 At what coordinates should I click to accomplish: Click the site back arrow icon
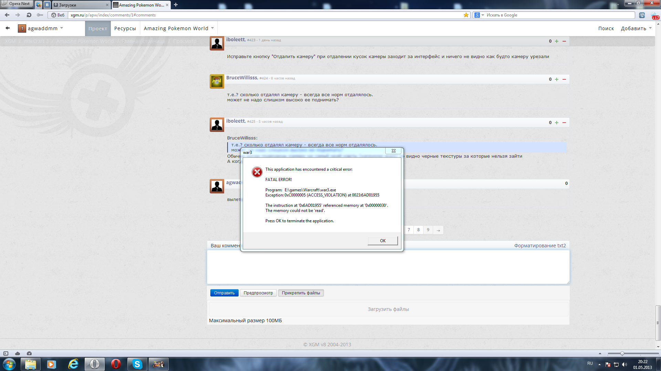click(8, 28)
